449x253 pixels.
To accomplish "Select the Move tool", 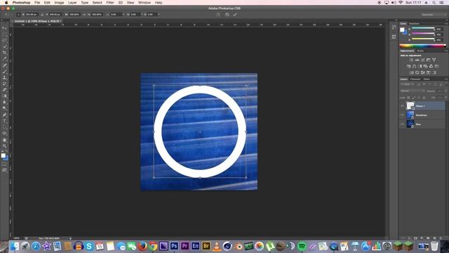I will [x=4, y=28].
